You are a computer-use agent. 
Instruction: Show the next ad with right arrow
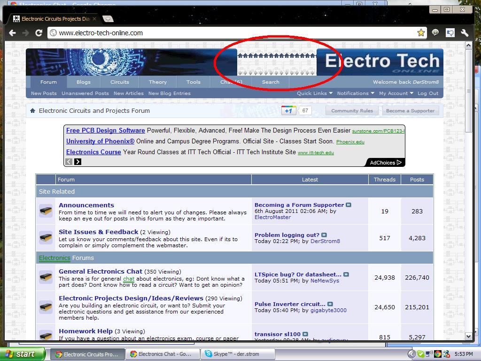(78, 162)
